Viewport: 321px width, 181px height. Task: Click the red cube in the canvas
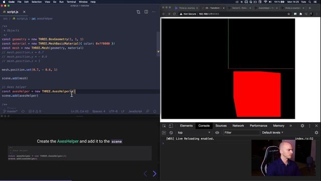[257, 94]
